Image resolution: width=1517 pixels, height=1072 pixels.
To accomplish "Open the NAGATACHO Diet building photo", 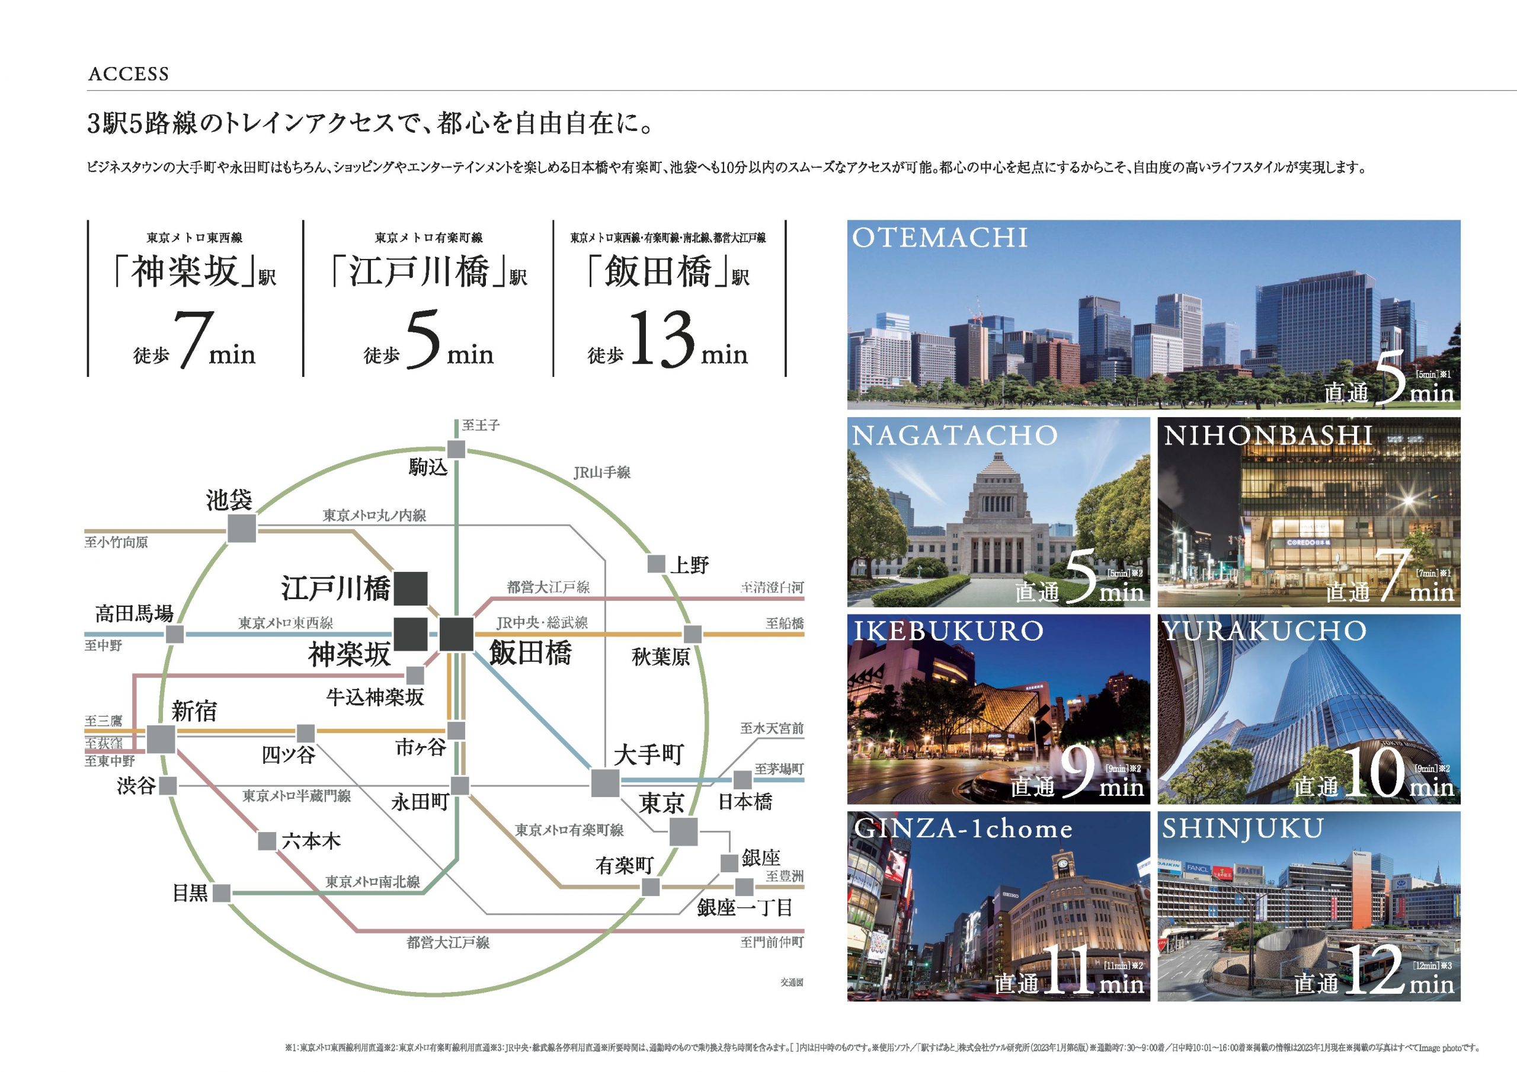I will coord(998,512).
